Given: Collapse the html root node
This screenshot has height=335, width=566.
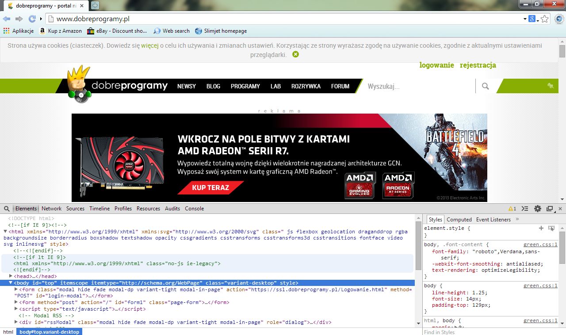Looking at the screenshot, I should click(5, 232).
